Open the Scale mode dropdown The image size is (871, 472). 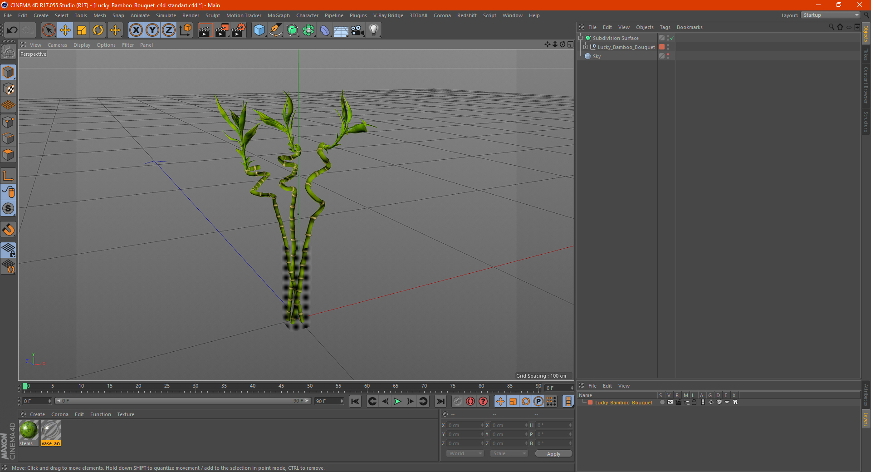coord(509,453)
